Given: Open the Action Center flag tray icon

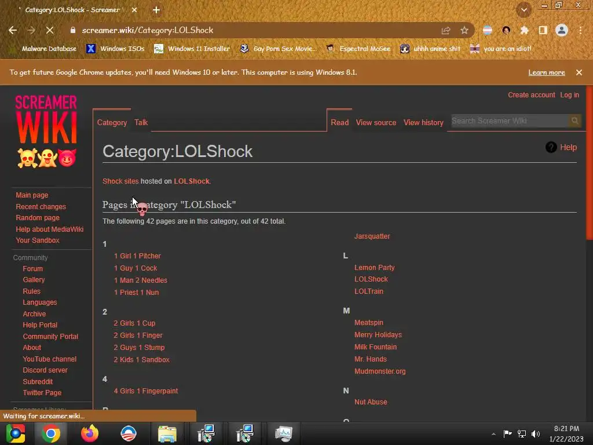Looking at the screenshot, I should pyautogui.click(x=507, y=433).
